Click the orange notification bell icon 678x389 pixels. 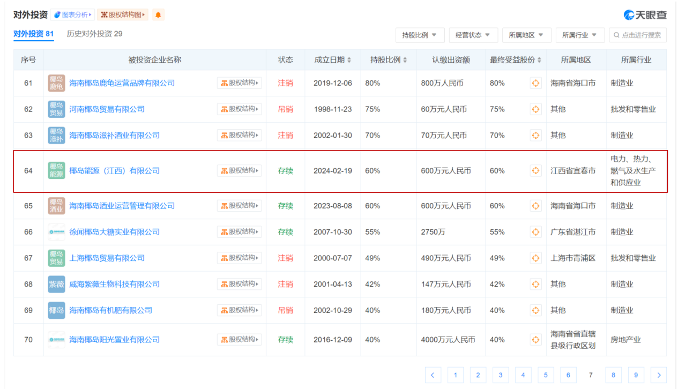point(158,15)
